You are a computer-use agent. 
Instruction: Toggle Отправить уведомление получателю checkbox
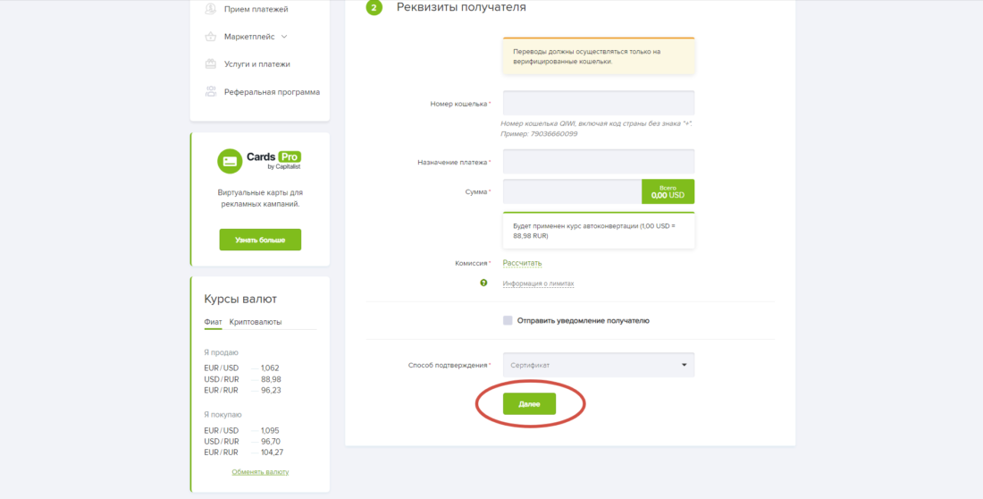coord(508,321)
